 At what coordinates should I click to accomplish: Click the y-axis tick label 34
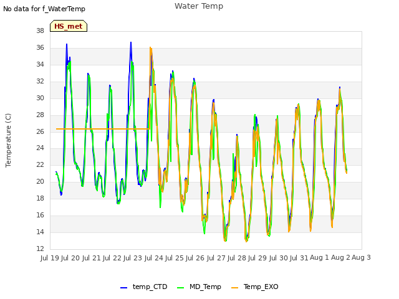40,64
